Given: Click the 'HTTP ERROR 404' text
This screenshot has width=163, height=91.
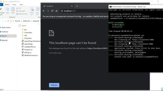Looking at the screenshot, I should [x=55, y=53].
